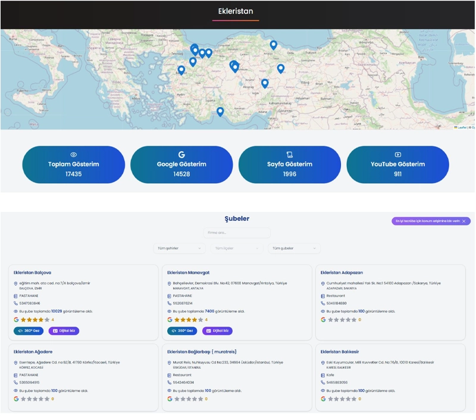Click star rating in Ekleristan Balçova card
Screen dimensions: 476x420
pos(35,319)
